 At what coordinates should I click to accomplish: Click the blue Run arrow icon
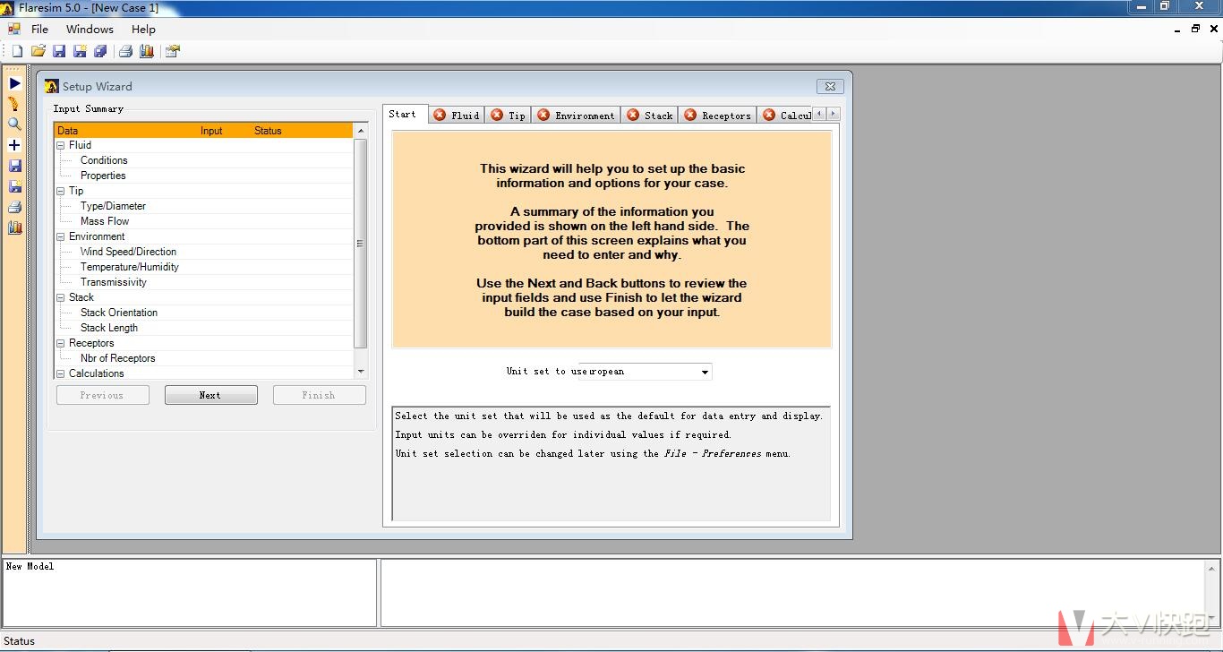[x=14, y=83]
